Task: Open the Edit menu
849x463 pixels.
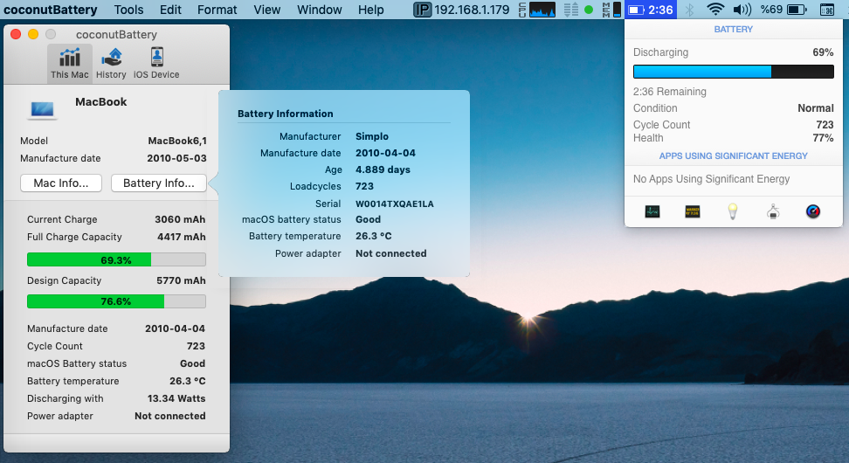Action: pyautogui.click(x=170, y=10)
